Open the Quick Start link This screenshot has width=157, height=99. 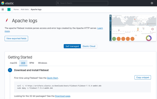pyautogui.click(x=52, y=78)
